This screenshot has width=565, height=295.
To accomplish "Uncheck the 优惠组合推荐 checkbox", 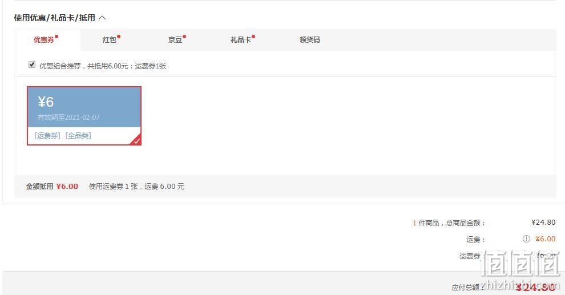I will tap(32, 65).
